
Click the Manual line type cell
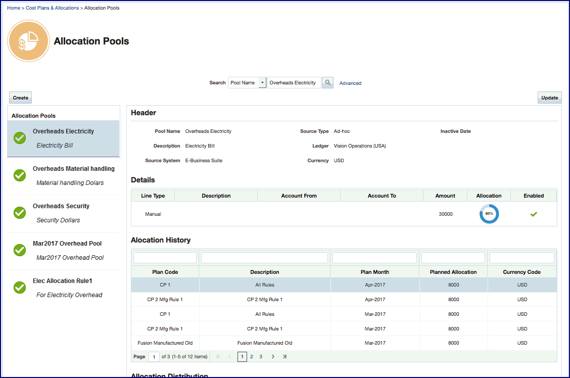pyautogui.click(x=153, y=214)
